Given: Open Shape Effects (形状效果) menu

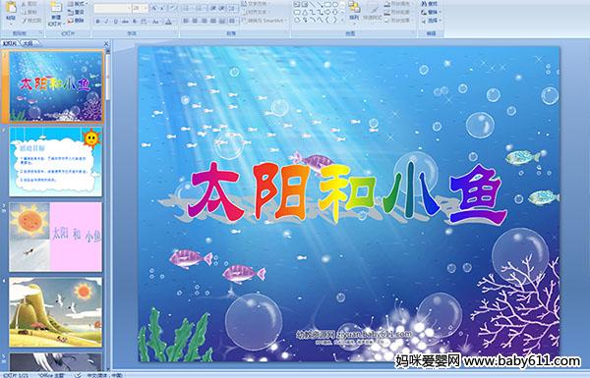Looking at the screenshot, I should click(399, 21).
